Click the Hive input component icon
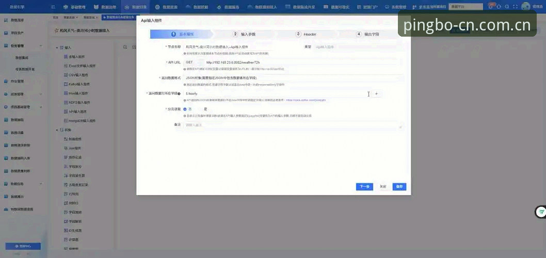This screenshot has width=546, height=258. tap(66, 93)
